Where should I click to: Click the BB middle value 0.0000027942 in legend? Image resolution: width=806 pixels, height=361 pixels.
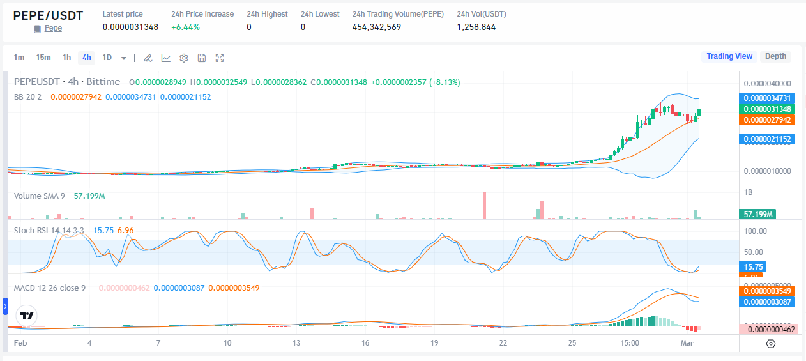(76, 96)
